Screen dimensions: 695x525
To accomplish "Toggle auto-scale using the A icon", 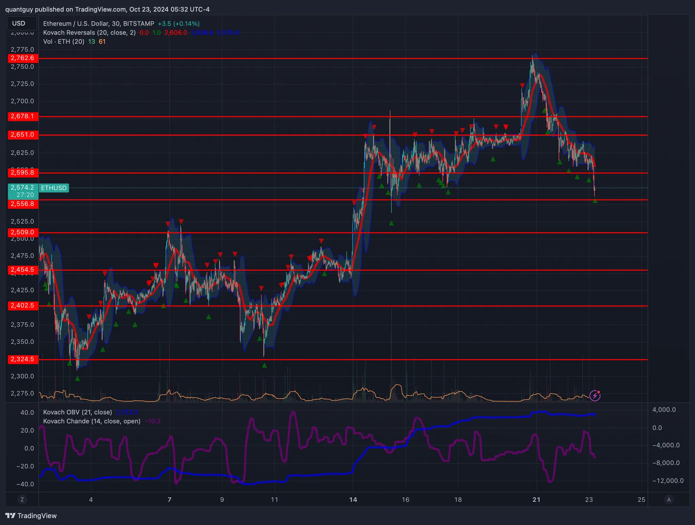I will [669, 499].
